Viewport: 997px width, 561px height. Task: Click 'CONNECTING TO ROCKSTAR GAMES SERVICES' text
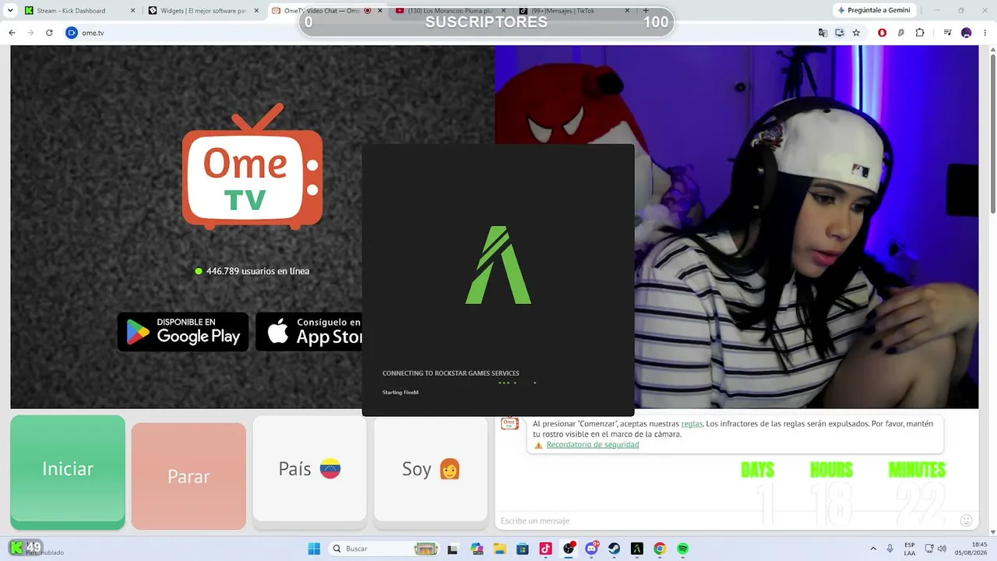pos(450,373)
